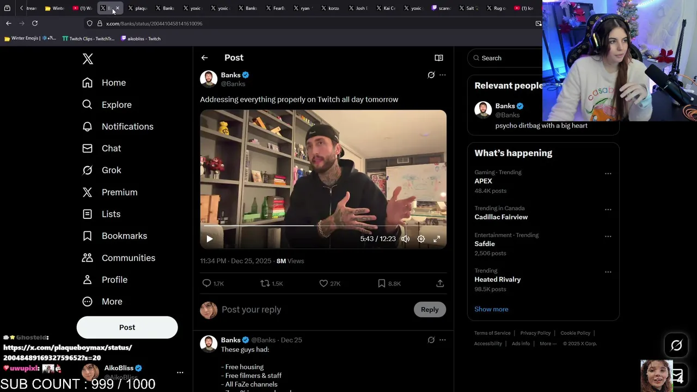The width and height of the screenshot is (697, 392).
Task: Click the browser reload button
Action: [x=35, y=23]
